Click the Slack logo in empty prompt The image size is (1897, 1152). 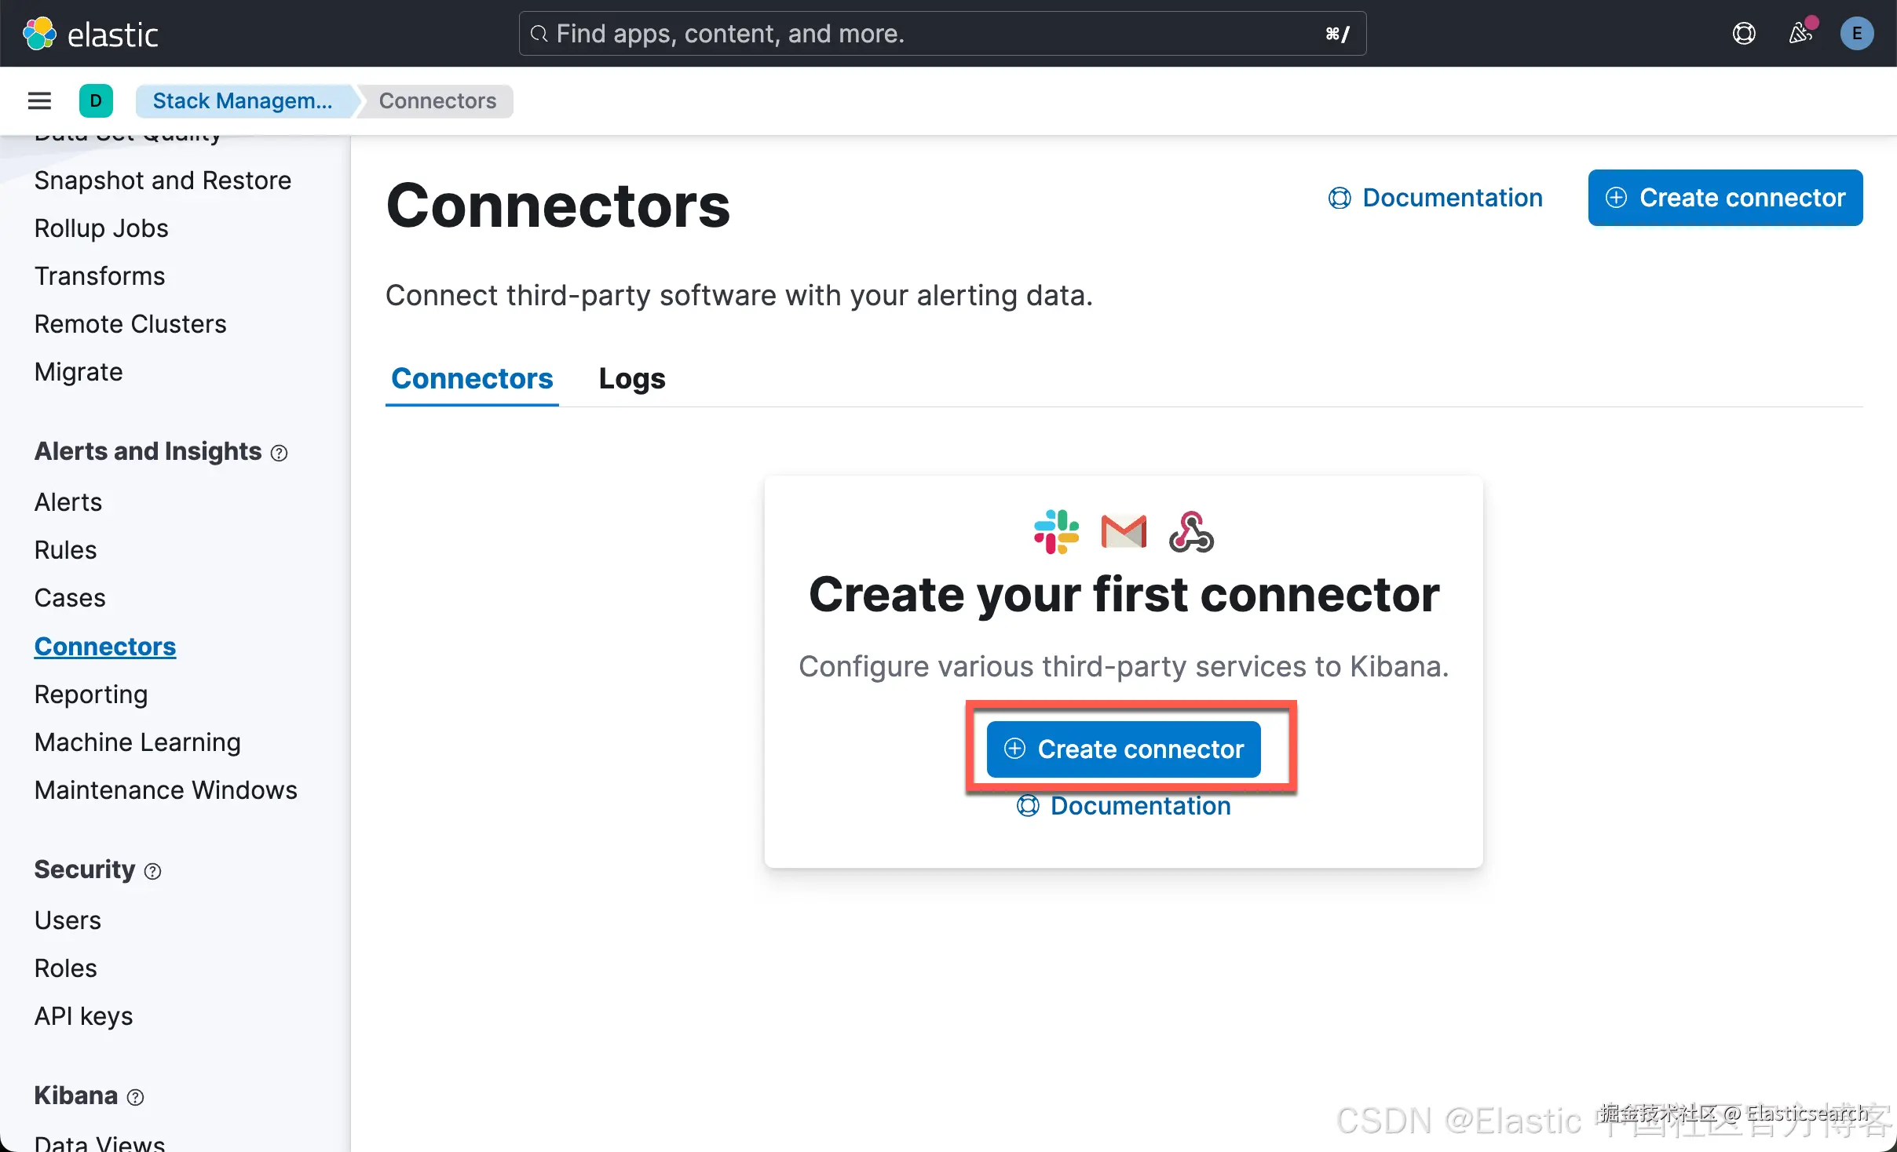point(1056,532)
